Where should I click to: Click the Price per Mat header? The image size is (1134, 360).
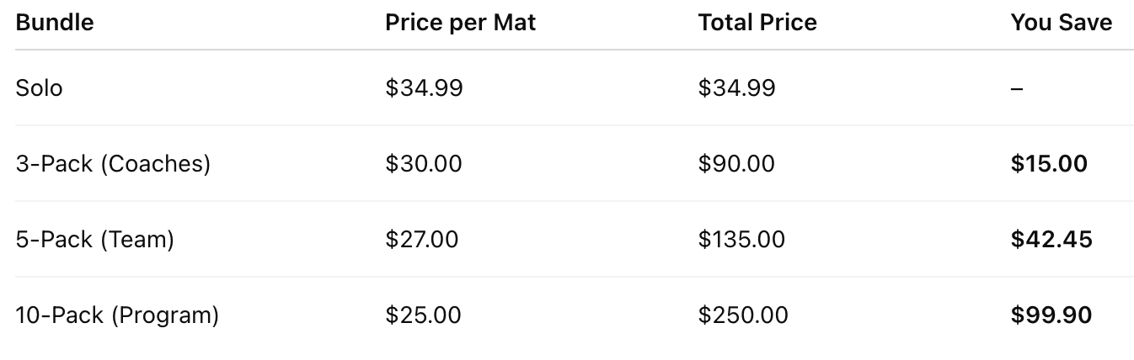(460, 23)
